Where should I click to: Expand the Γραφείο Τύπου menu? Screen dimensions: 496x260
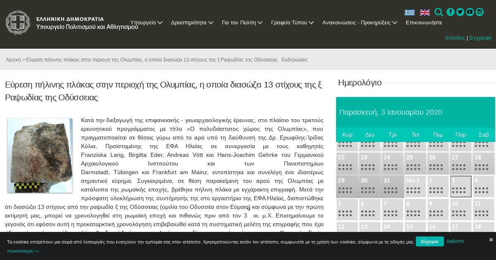click(293, 23)
